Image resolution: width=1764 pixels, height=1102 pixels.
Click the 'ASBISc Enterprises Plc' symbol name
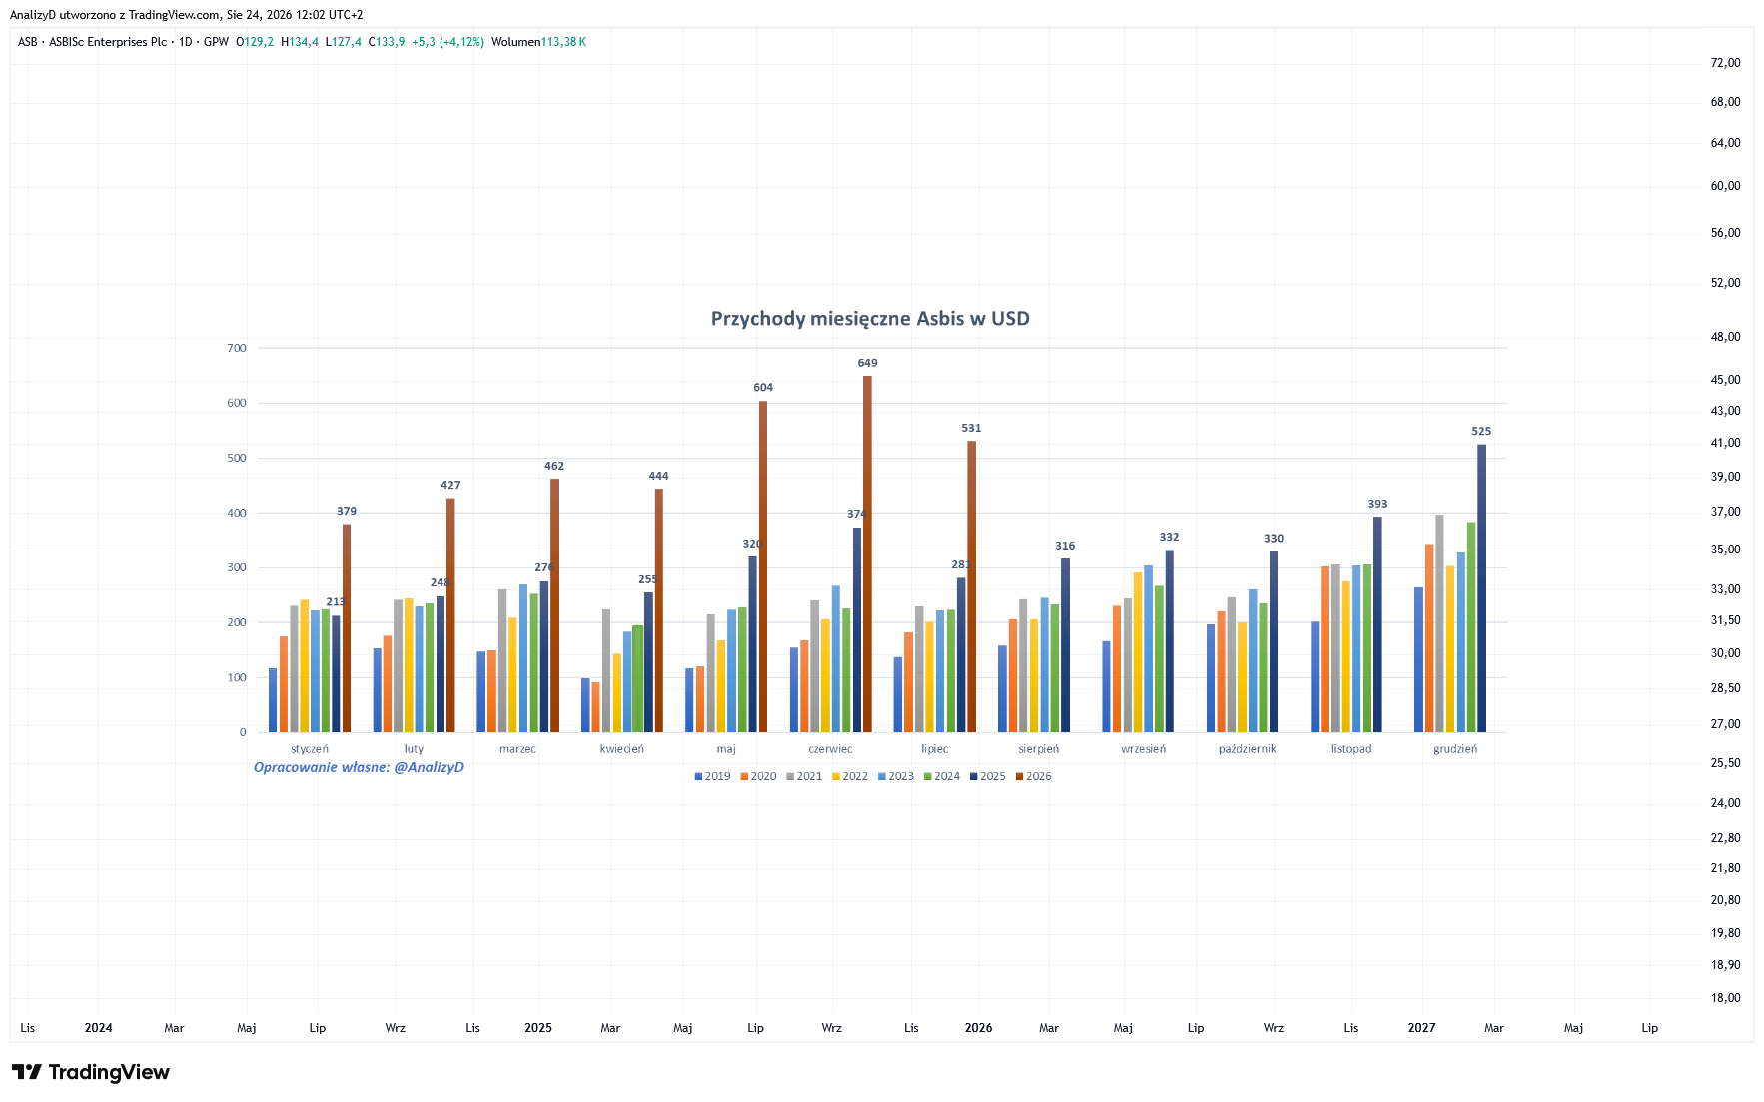[108, 42]
